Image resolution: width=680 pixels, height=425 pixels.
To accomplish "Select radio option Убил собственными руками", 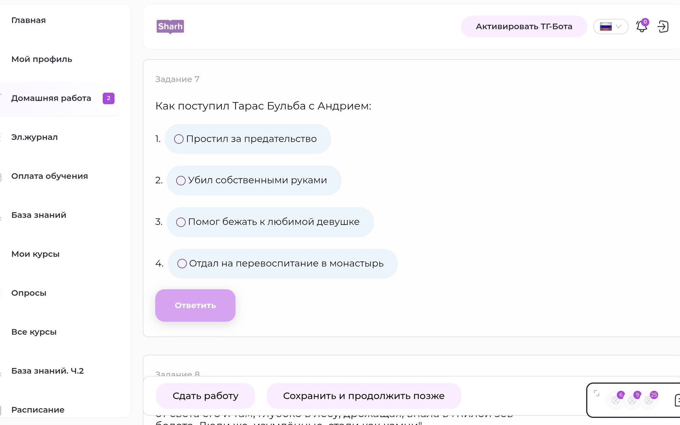I will pyautogui.click(x=181, y=181).
